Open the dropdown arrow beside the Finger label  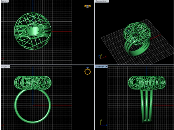9,66
